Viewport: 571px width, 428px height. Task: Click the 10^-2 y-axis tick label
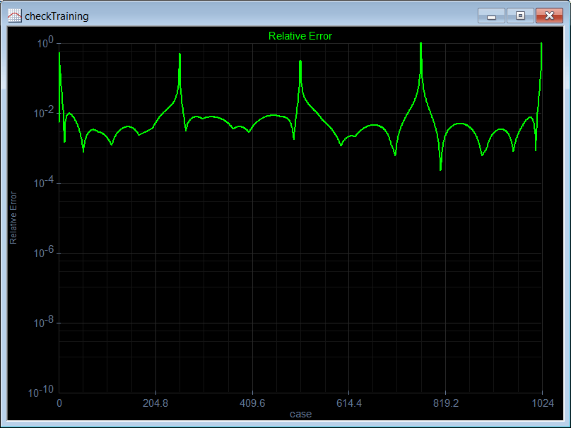click(x=43, y=112)
